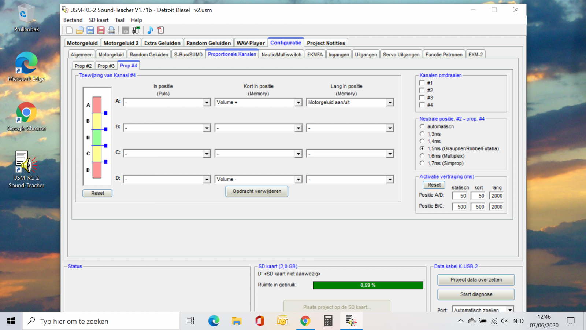This screenshot has height=330, width=586.
Task: Click the blue marker between A and B zones
Action: click(105, 113)
